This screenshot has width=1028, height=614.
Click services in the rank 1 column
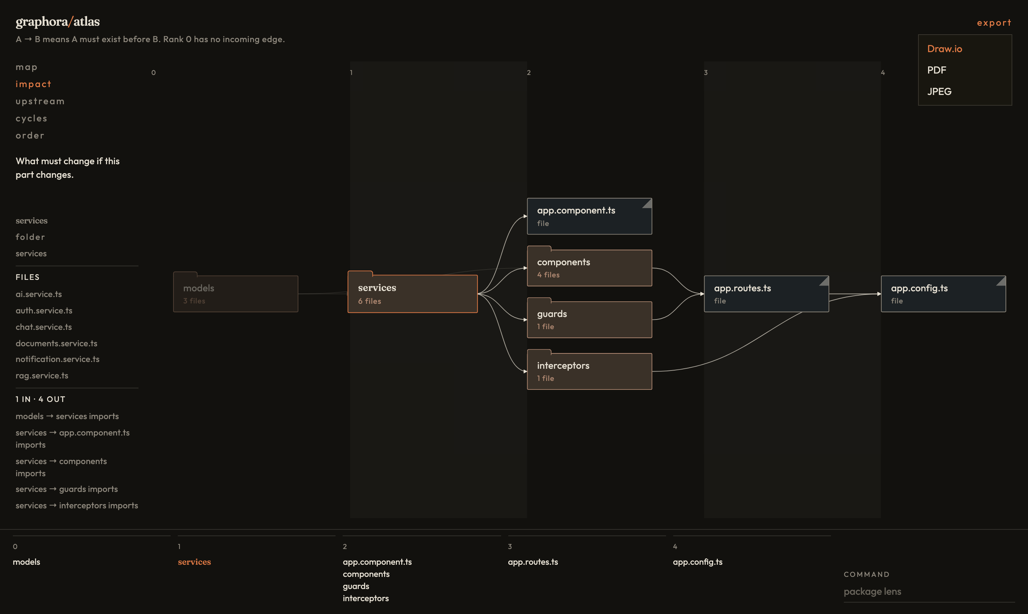(195, 562)
